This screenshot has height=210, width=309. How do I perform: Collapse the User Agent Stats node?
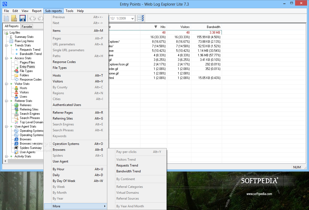coord(6,127)
